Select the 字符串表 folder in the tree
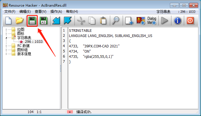Image resolution: width=201 pixels, height=116 pixels. click(24, 38)
